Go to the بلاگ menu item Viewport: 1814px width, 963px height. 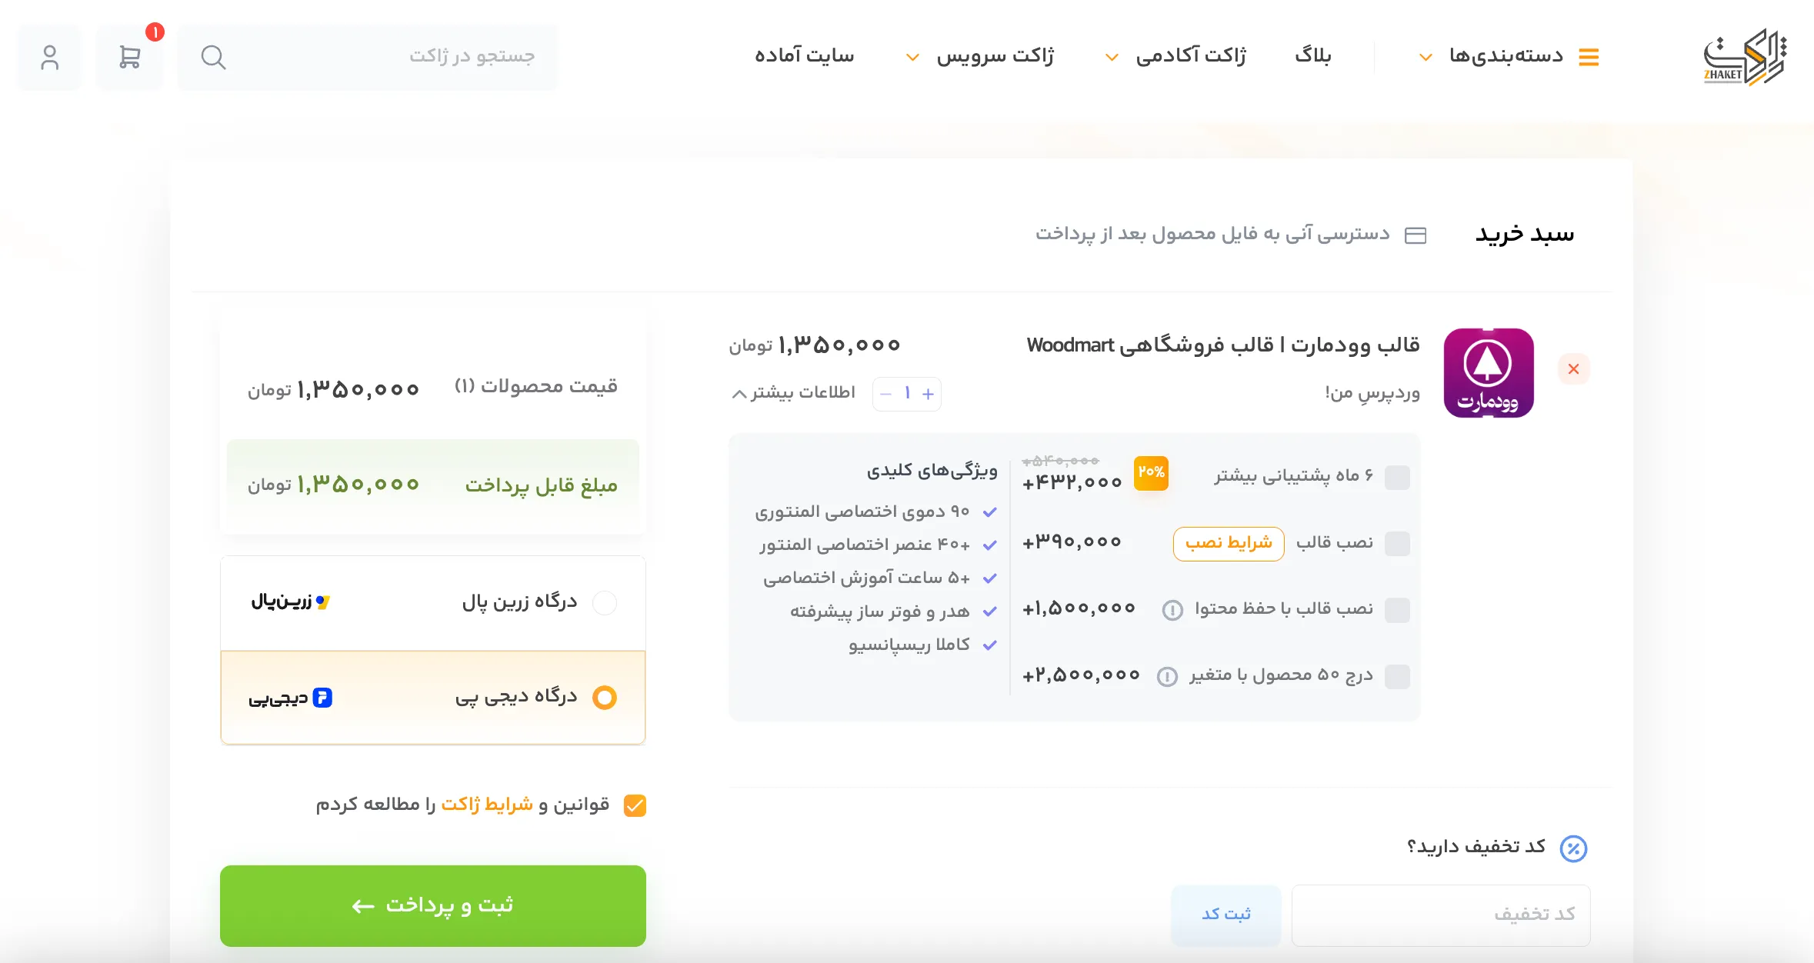(1312, 56)
